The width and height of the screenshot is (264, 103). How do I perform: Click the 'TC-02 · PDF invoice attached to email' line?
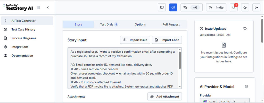coord(96,82)
